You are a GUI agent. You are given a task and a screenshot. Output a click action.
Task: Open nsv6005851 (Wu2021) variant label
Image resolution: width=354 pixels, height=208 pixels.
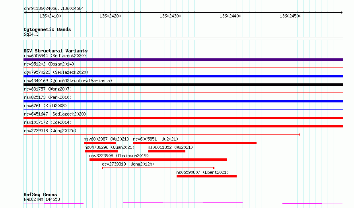[x=156, y=139]
